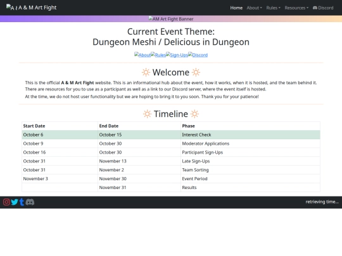Open the Instagram footer icon

coord(6,202)
